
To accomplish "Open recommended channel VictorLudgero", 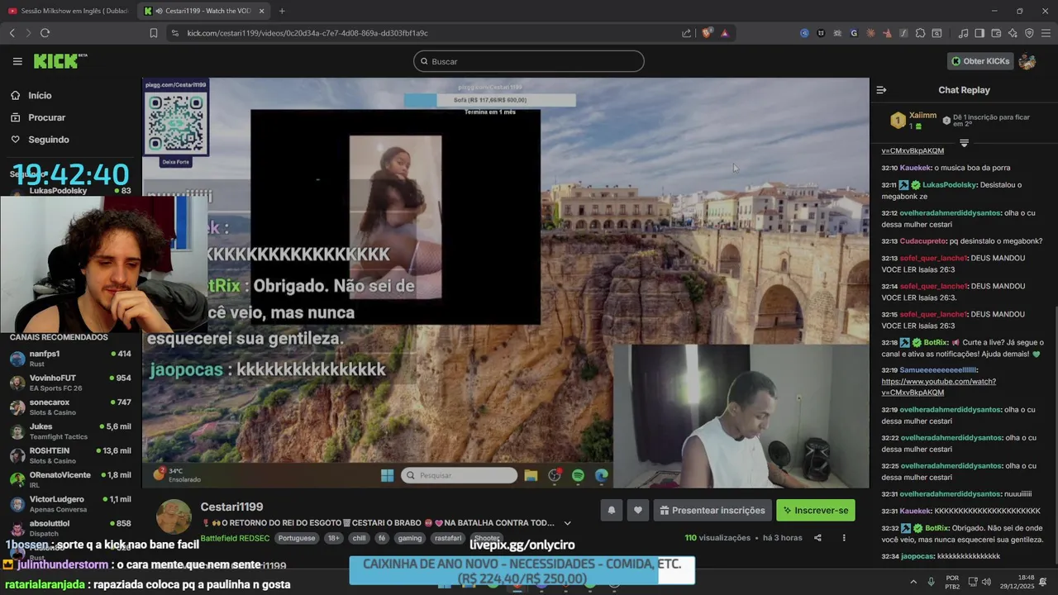I will click(x=70, y=504).
